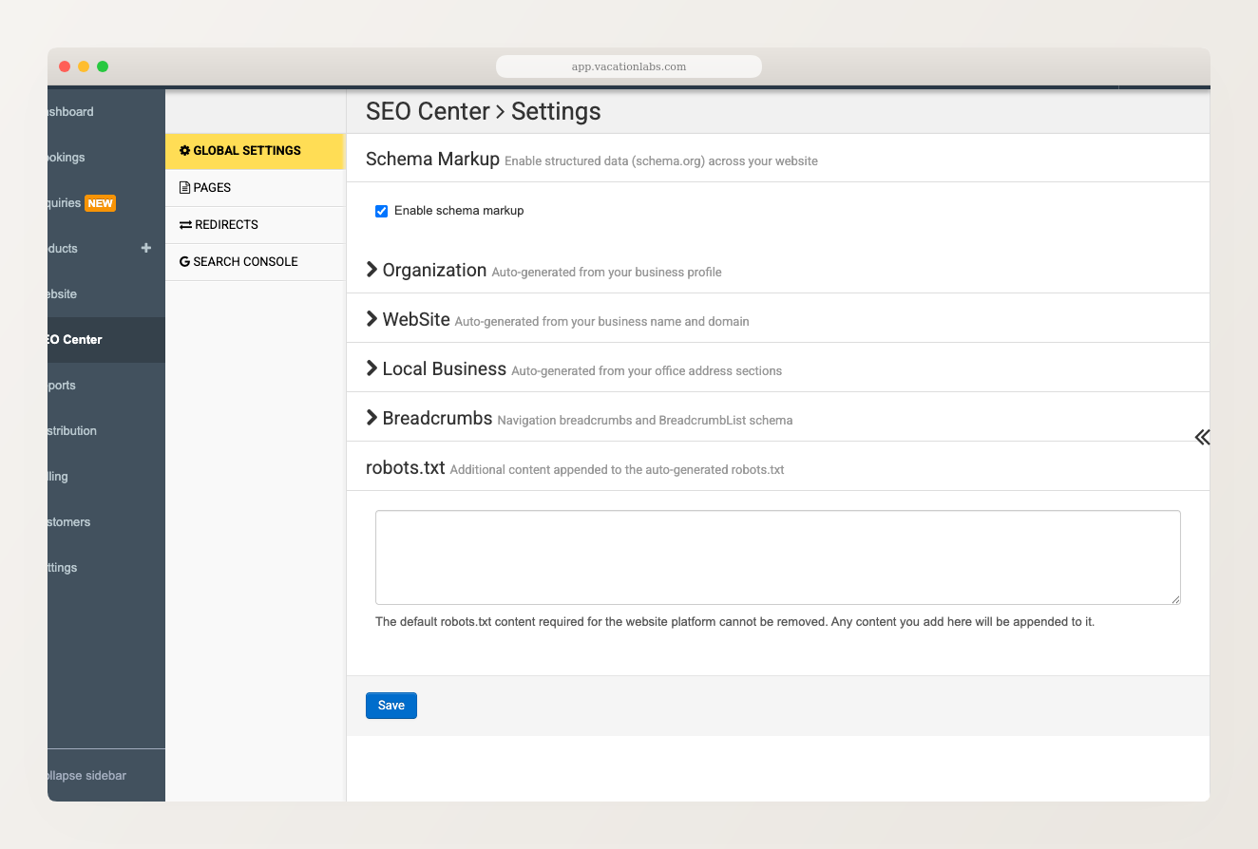Click the app.vacationlabs.com address bar
1258x849 pixels.
(629, 66)
